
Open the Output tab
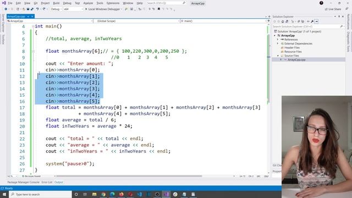click(59, 182)
